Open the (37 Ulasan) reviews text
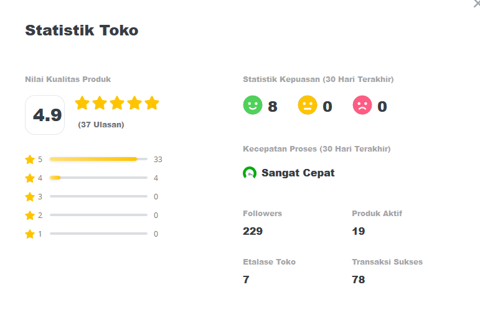Screen dimensions: 480x318 pyautogui.click(x=101, y=125)
